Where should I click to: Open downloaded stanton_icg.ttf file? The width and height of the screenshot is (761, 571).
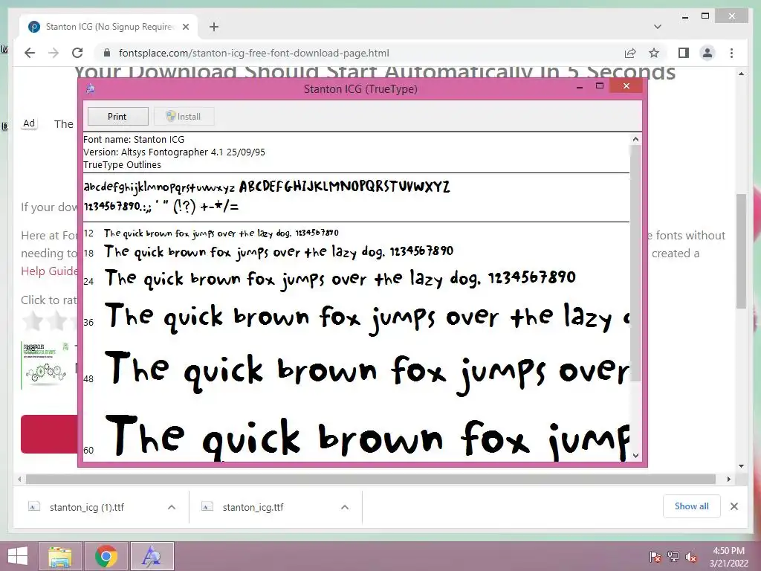[253, 507]
